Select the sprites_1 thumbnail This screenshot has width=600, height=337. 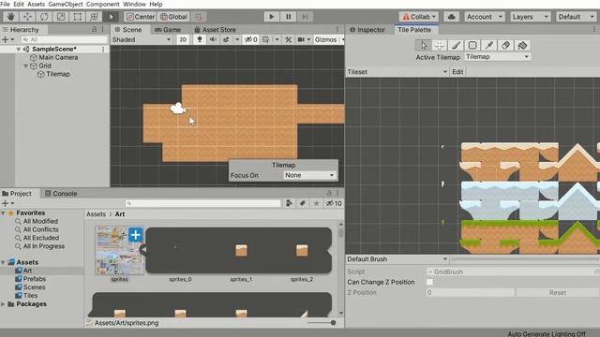coord(241,251)
